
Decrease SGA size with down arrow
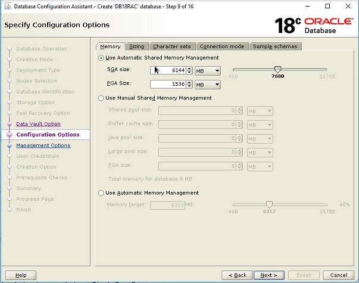[x=189, y=72]
